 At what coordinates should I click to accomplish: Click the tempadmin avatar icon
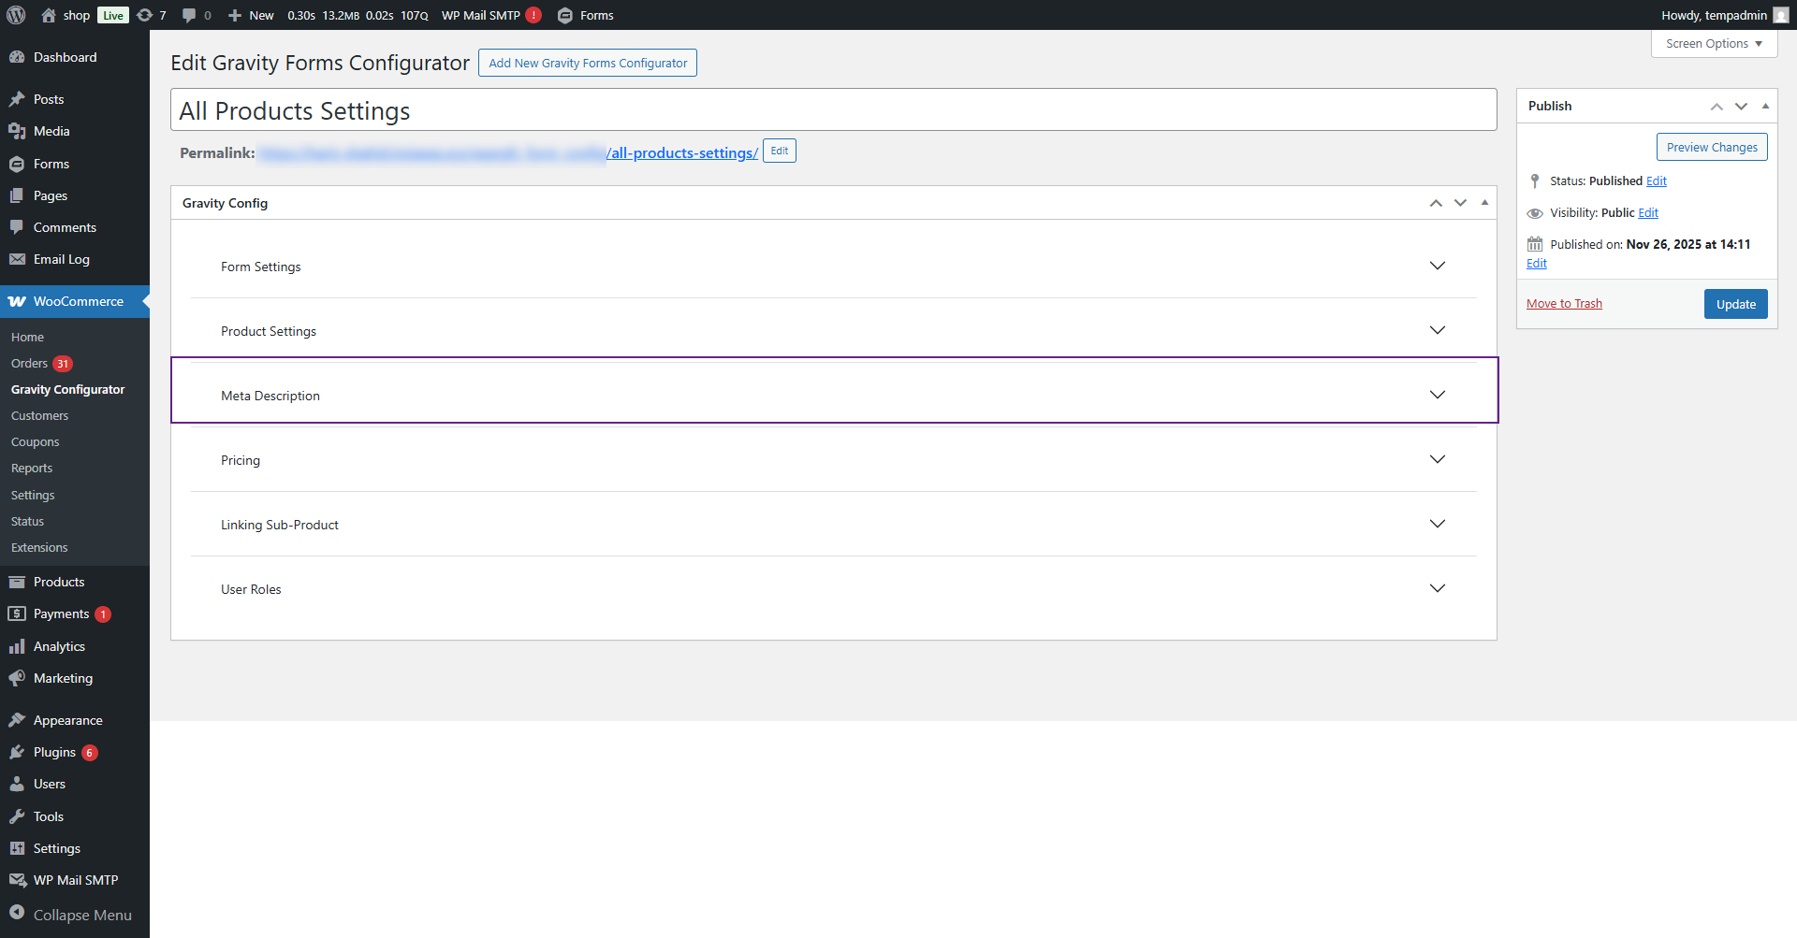[1781, 15]
